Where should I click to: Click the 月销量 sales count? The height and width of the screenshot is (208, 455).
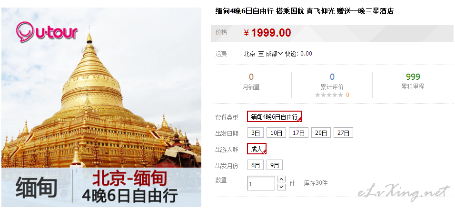[x=251, y=77]
